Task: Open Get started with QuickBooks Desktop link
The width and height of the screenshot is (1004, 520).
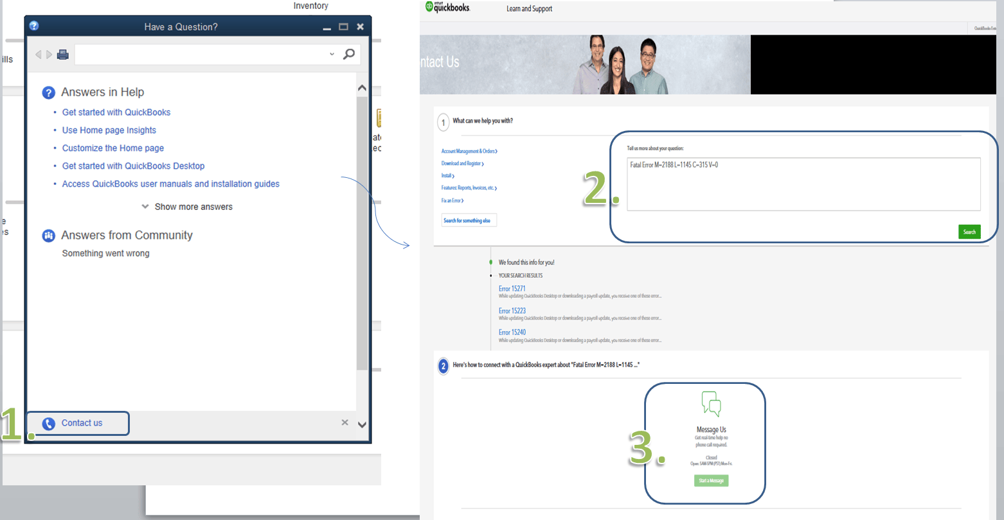Action: [133, 166]
